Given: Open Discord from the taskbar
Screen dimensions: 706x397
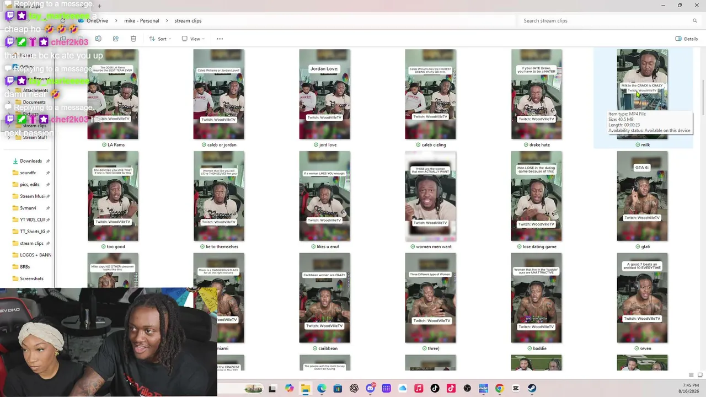Looking at the screenshot, I should tap(370, 388).
